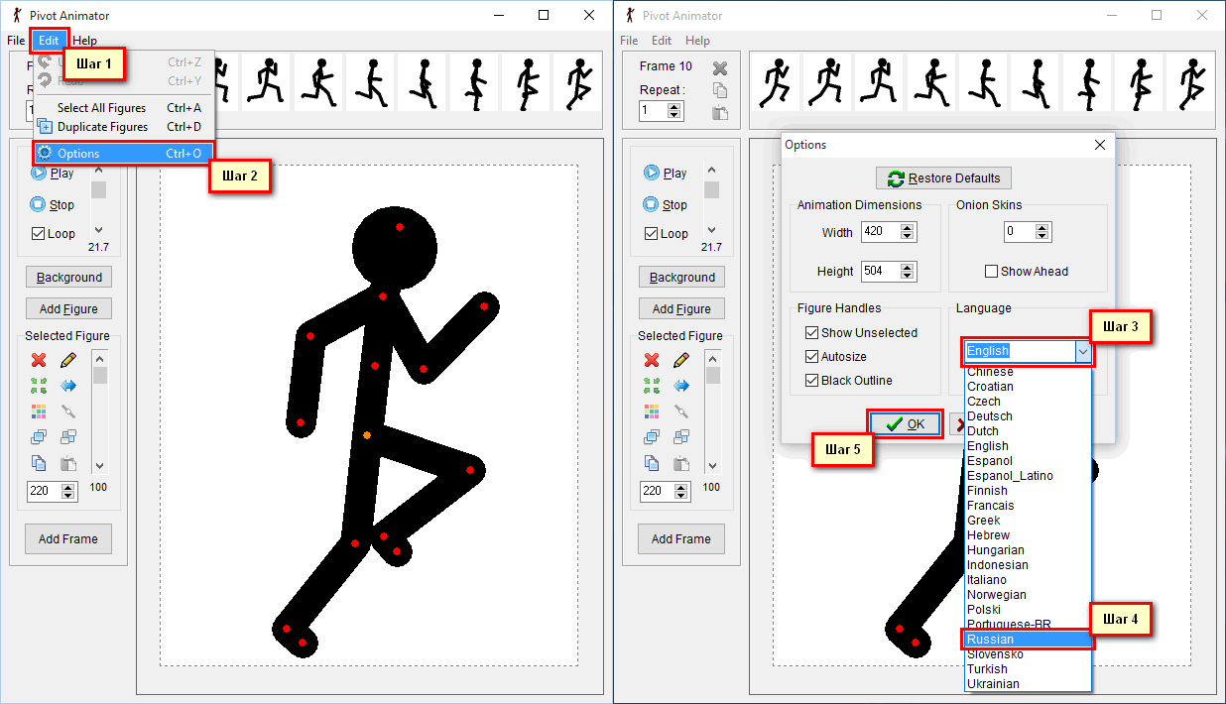Click Play in the left window
1226x704 pixels.
point(53,173)
